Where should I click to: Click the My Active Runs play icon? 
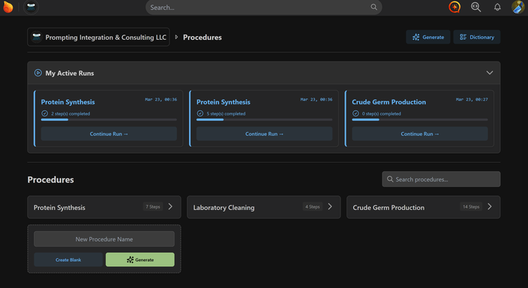coord(38,73)
